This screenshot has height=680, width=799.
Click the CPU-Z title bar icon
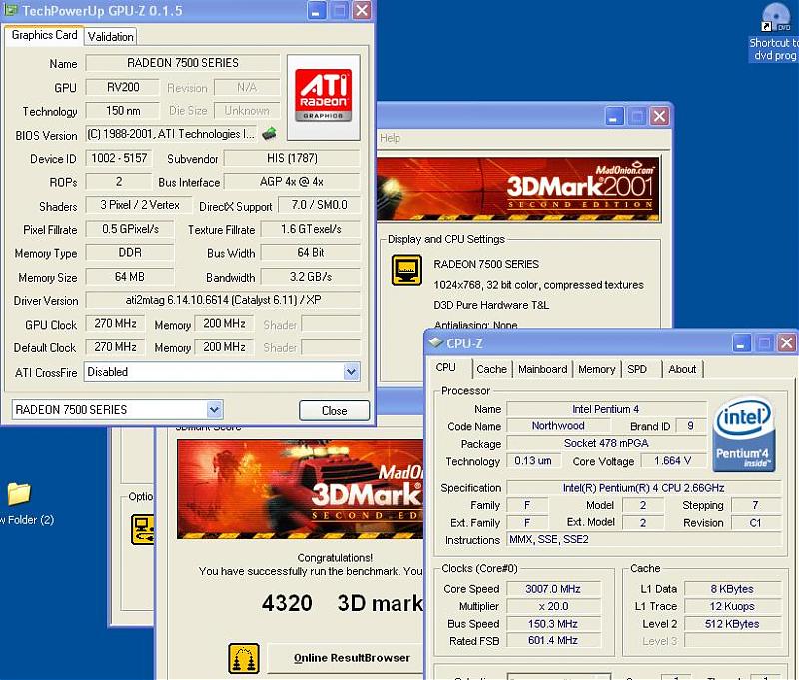coord(435,342)
